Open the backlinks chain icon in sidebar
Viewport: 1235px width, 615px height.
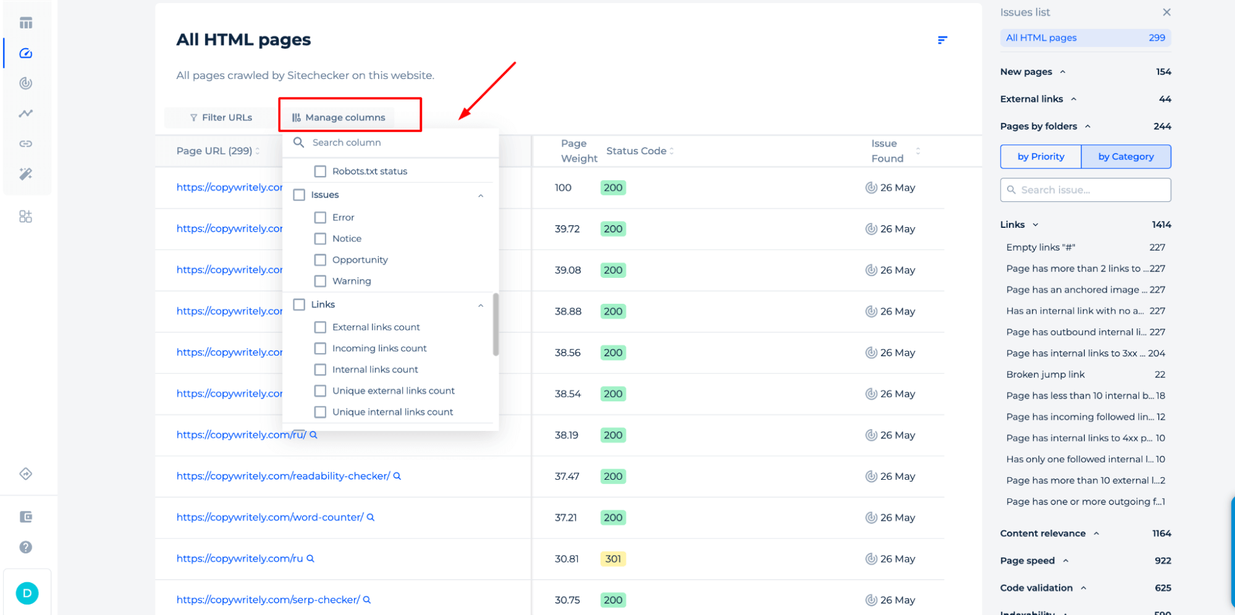click(25, 144)
